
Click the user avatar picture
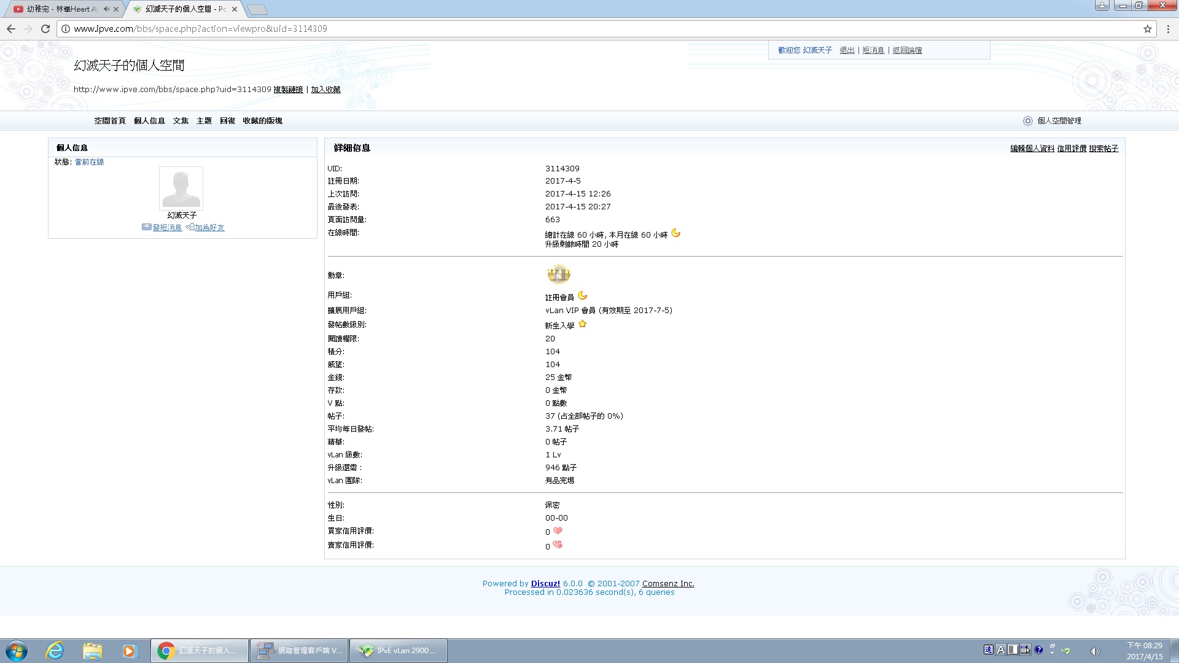[181, 188]
